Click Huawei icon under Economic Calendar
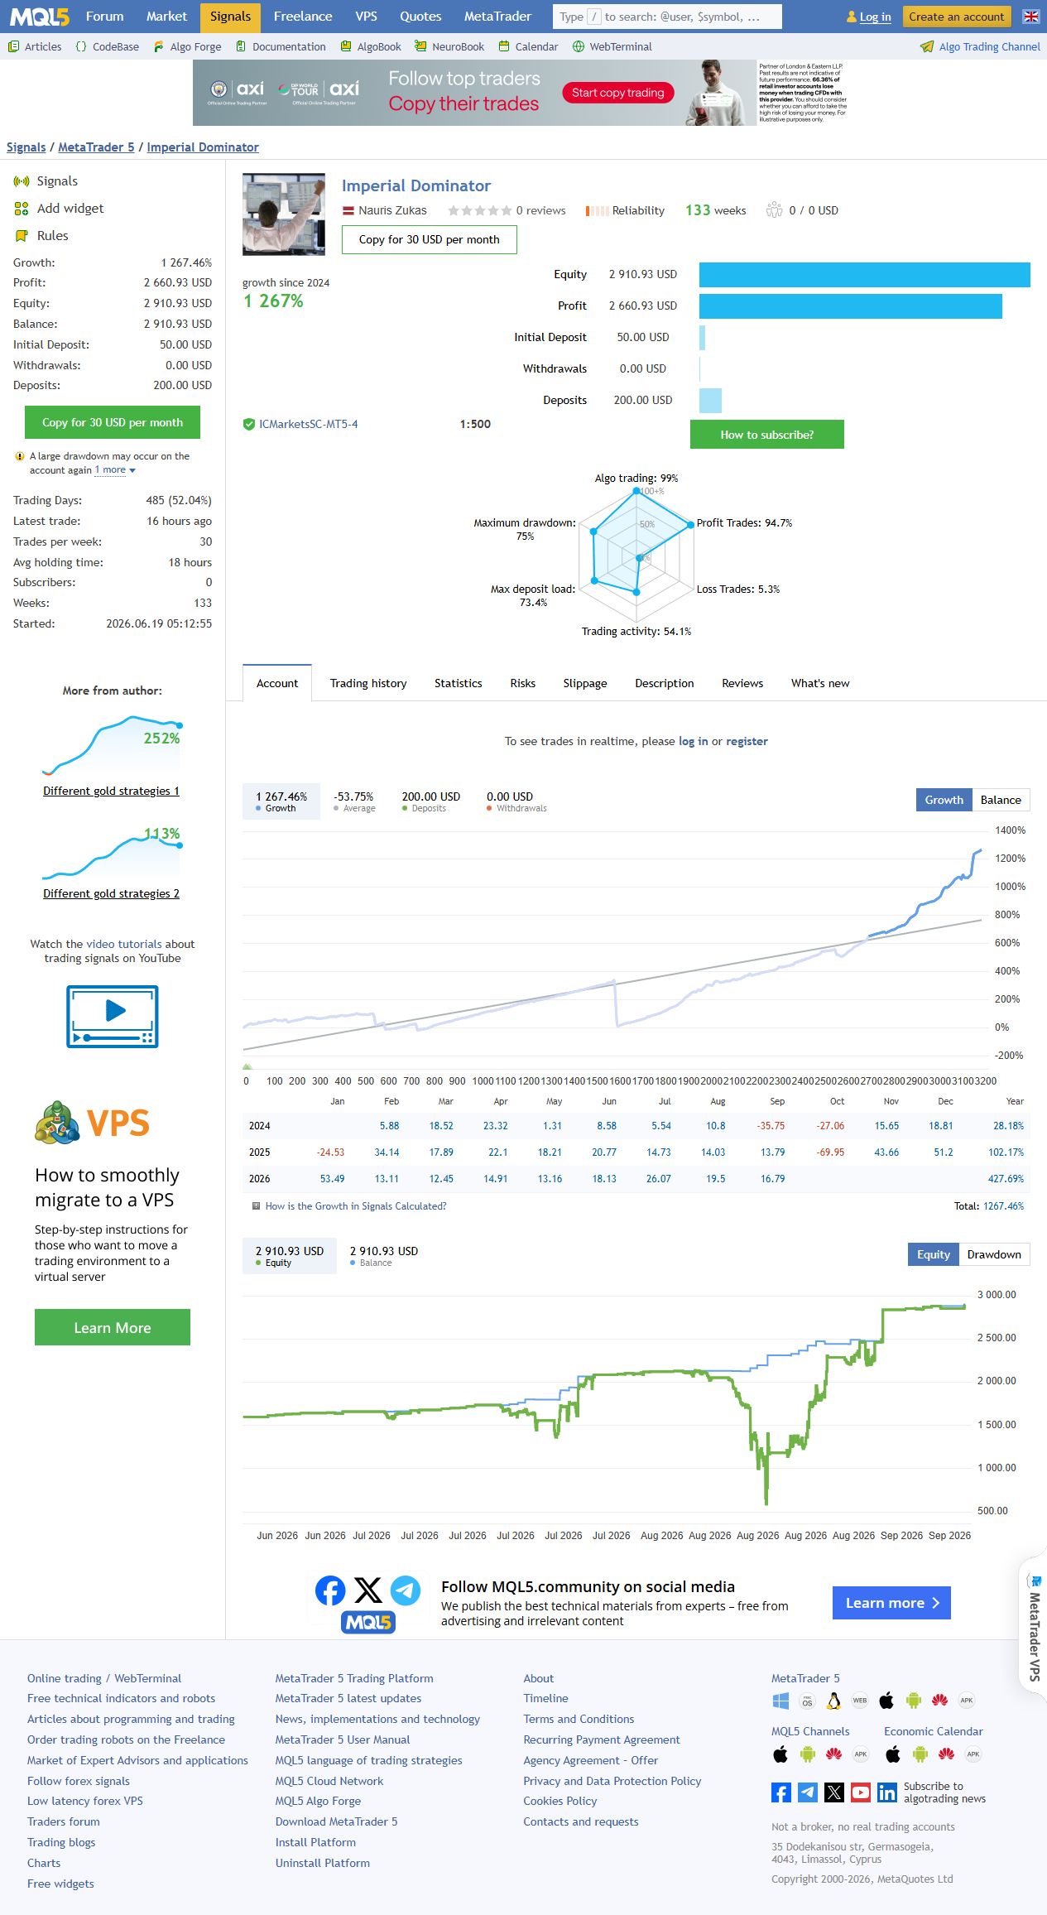Viewport: 1047px width, 1915px height. [946, 1754]
